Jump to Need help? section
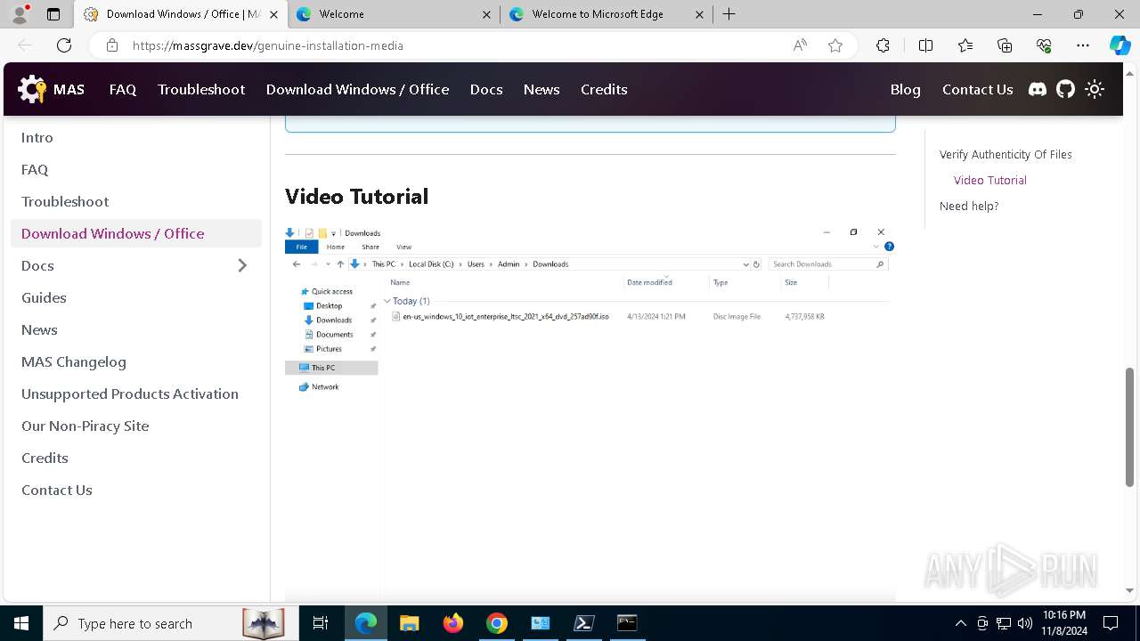 (x=969, y=206)
